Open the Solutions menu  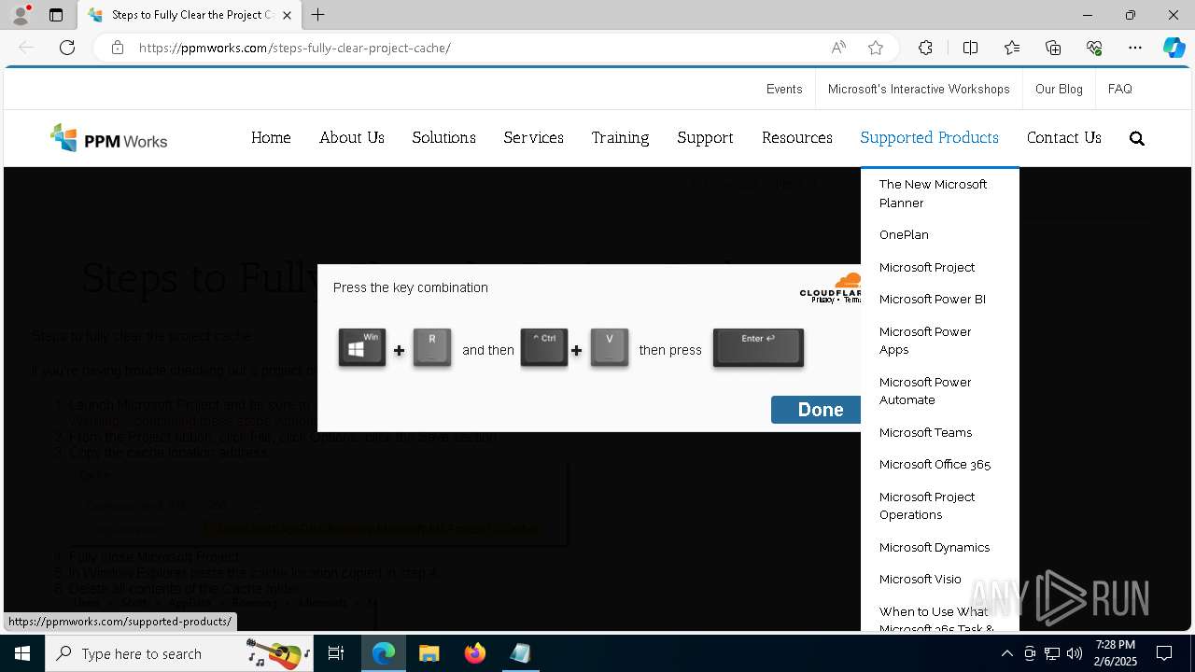[443, 138]
